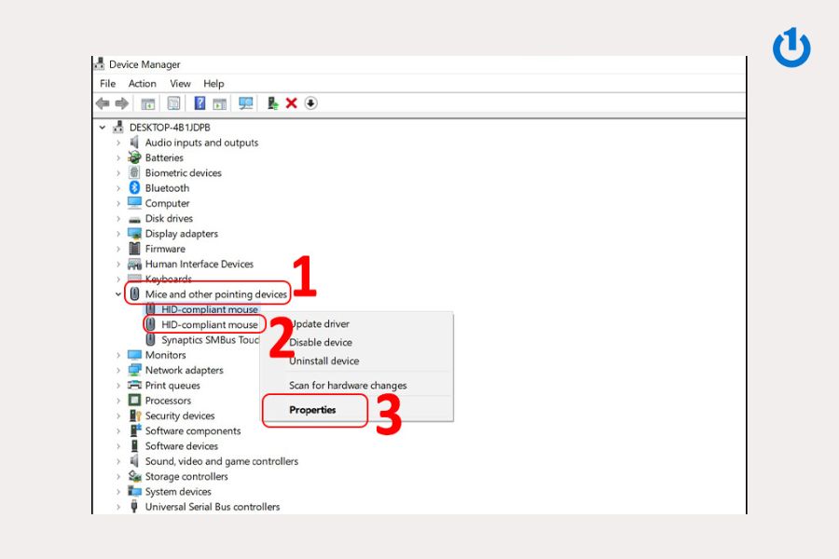
Task: Select the second HID-compliant mouse entry
Action: coord(209,324)
